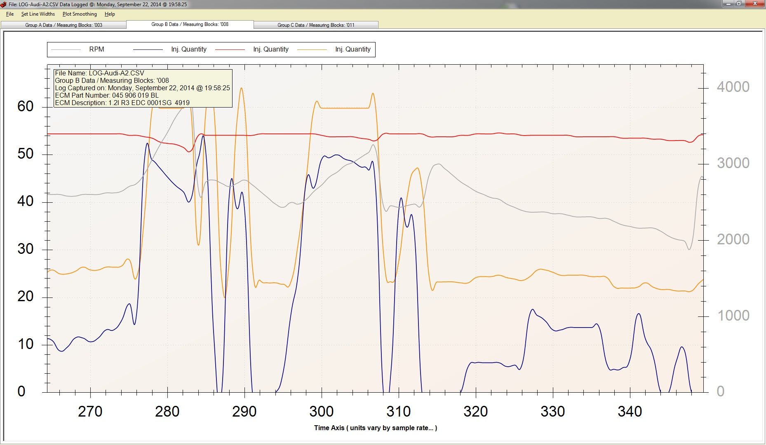Click the orange Inj. Quantity legend line

pos(312,49)
